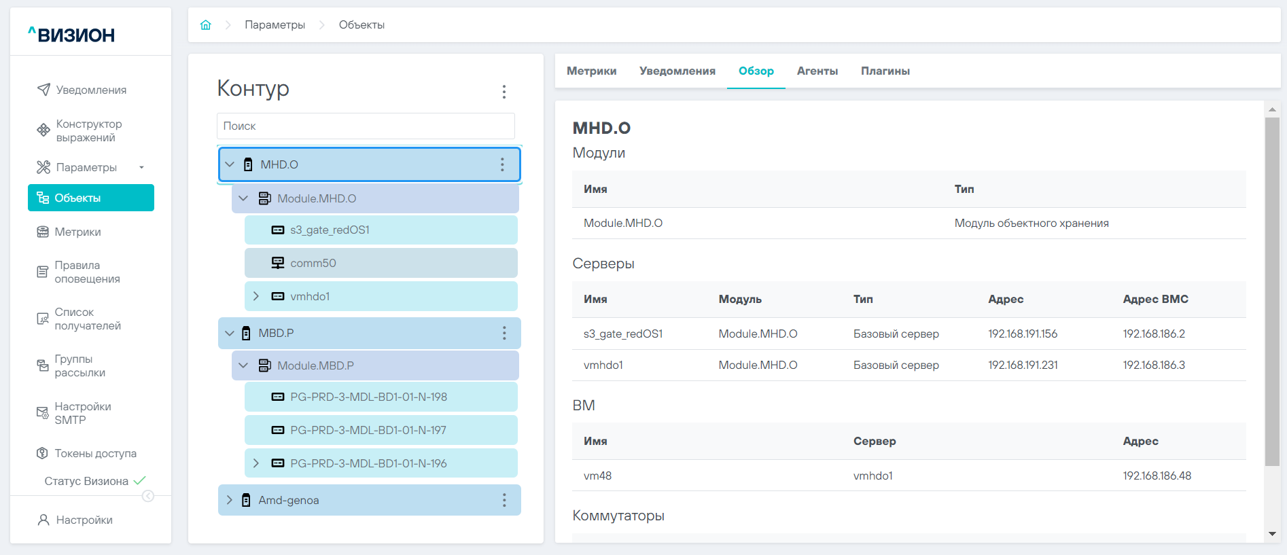Image resolution: width=1287 pixels, height=555 pixels.
Task: Collapse the Module.MBD.P node
Action: [243, 365]
